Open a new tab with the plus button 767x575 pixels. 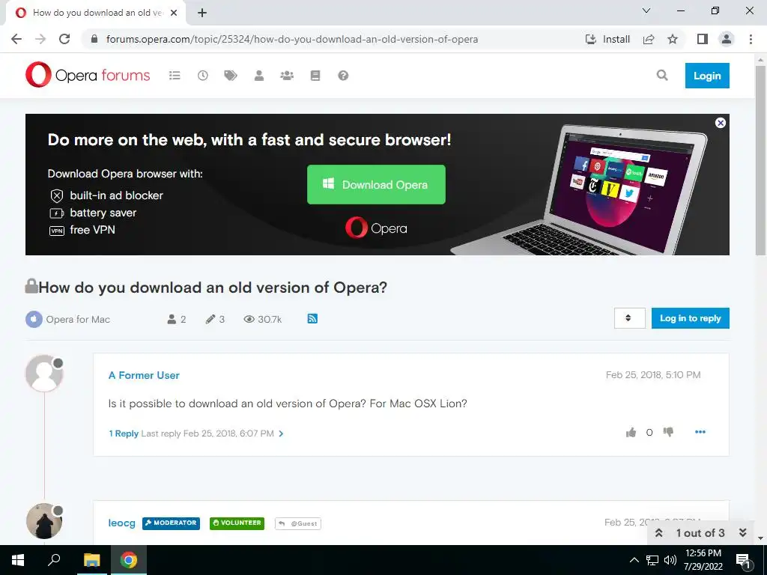202,13
